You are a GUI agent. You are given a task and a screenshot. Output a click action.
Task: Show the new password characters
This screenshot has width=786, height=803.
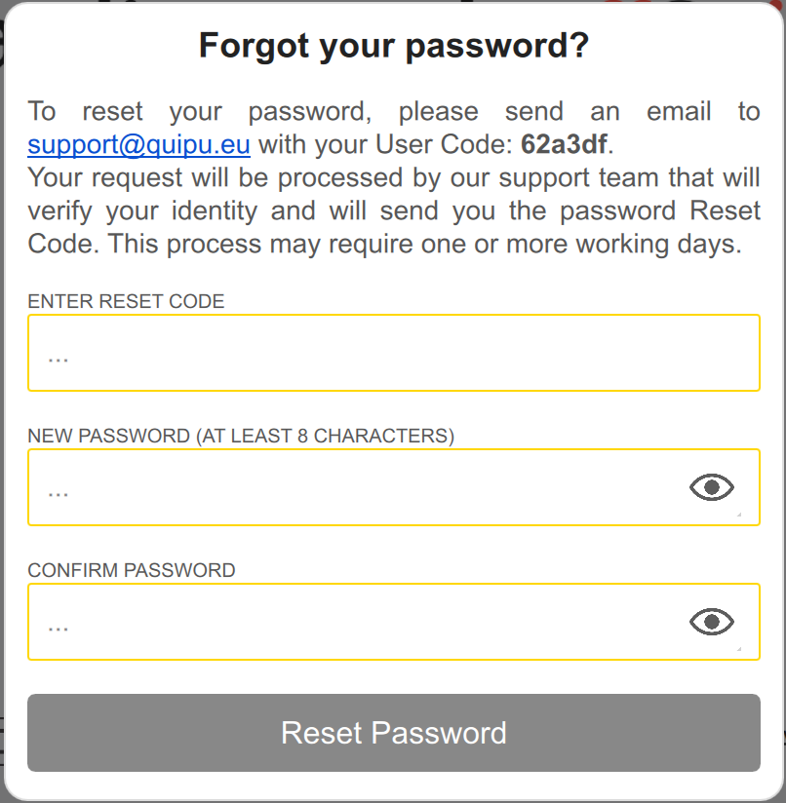coord(711,487)
